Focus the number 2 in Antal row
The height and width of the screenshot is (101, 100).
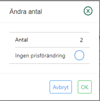click(x=81, y=40)
